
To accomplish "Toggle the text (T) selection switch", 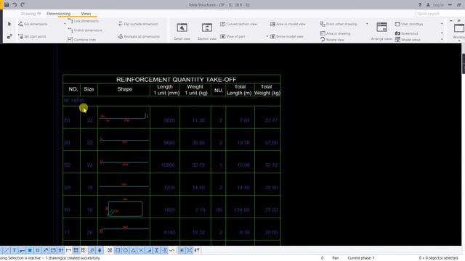I will [x=15, y=250].
